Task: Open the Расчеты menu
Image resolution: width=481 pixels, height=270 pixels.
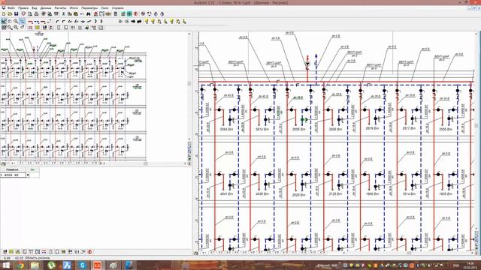Action: (x=60, y=8)
